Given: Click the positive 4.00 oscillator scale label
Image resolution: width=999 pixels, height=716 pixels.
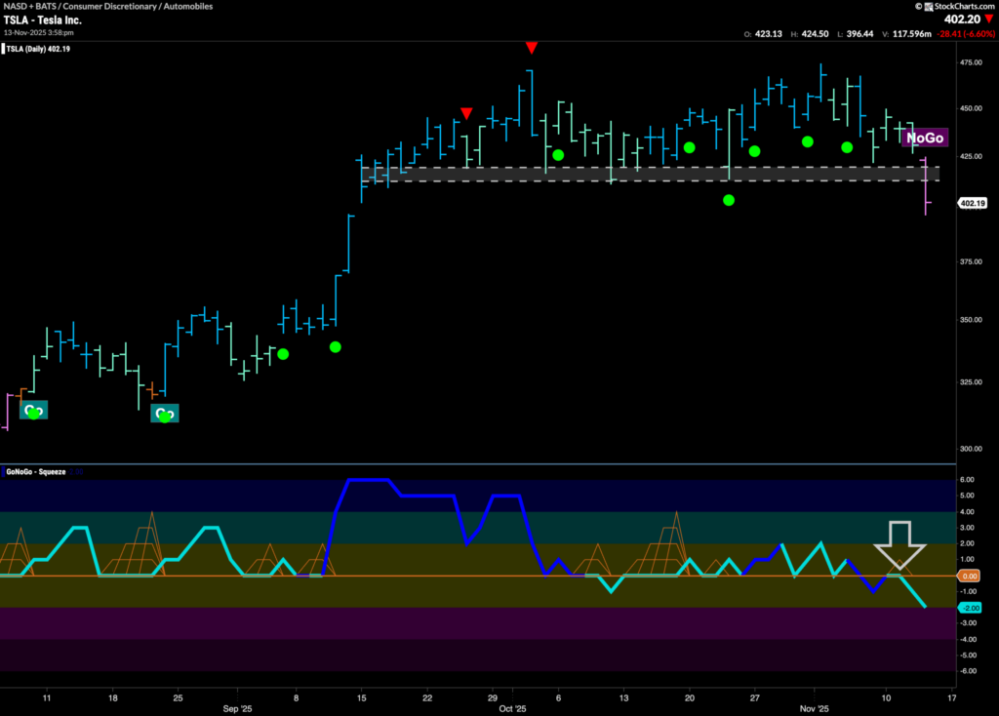Looking at the screenshot, I should pyautogui.click(x=967, y=512).
